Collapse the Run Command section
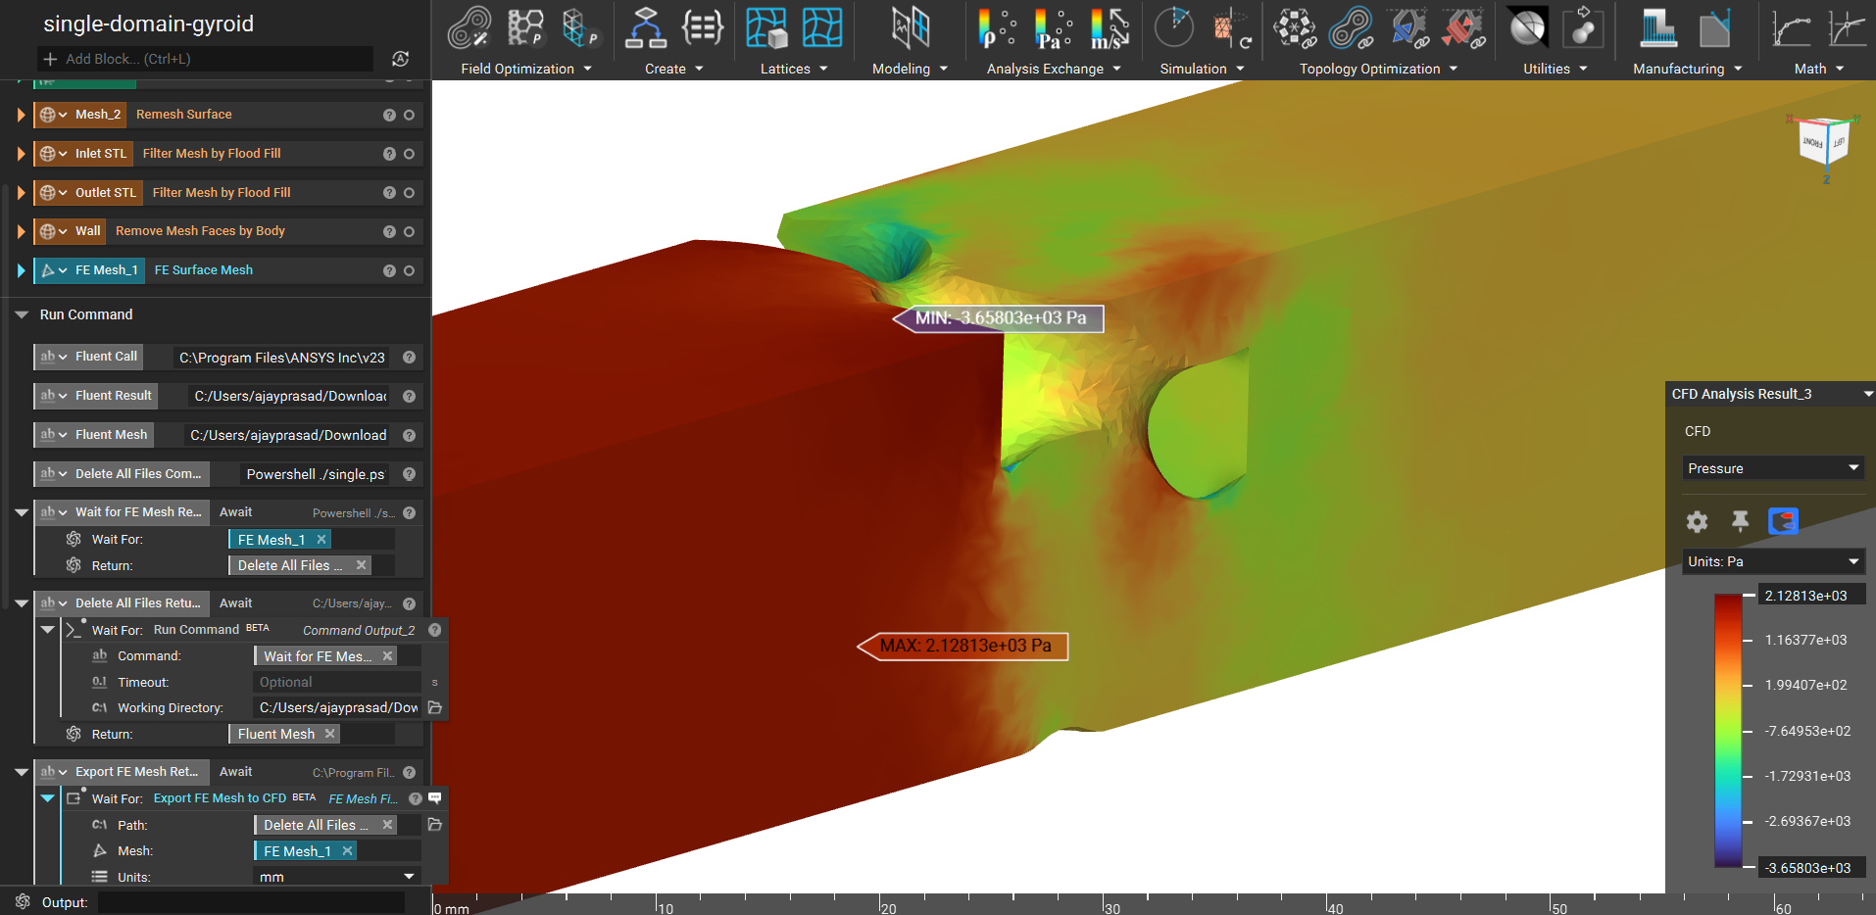This screenshot has height=915, width=1876. pyautogui.click(x=22, y=314)
